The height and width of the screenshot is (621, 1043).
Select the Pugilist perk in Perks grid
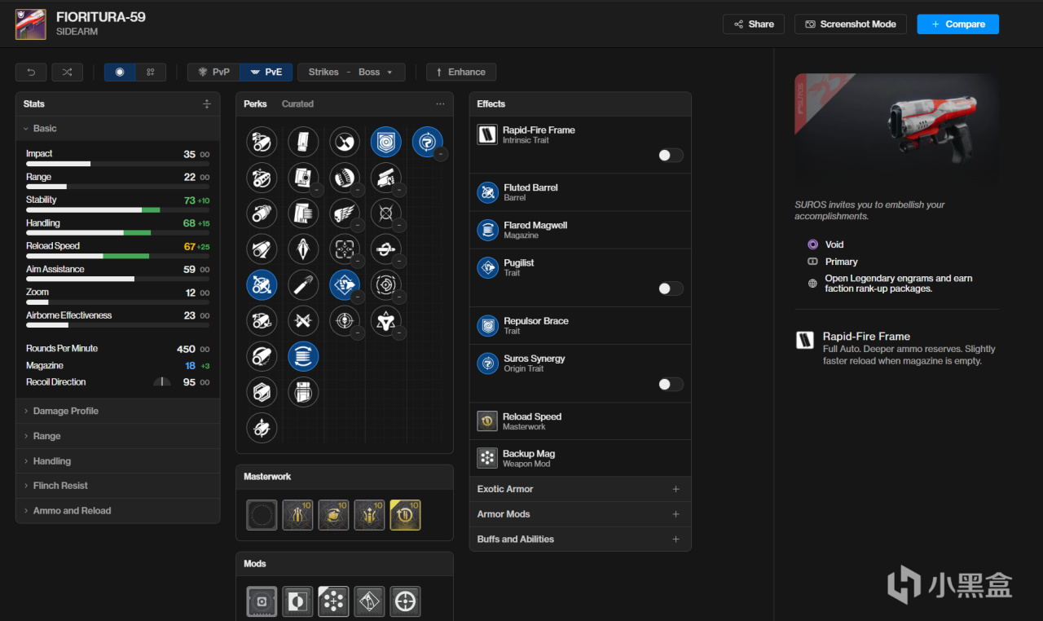[x=345, y=284]
